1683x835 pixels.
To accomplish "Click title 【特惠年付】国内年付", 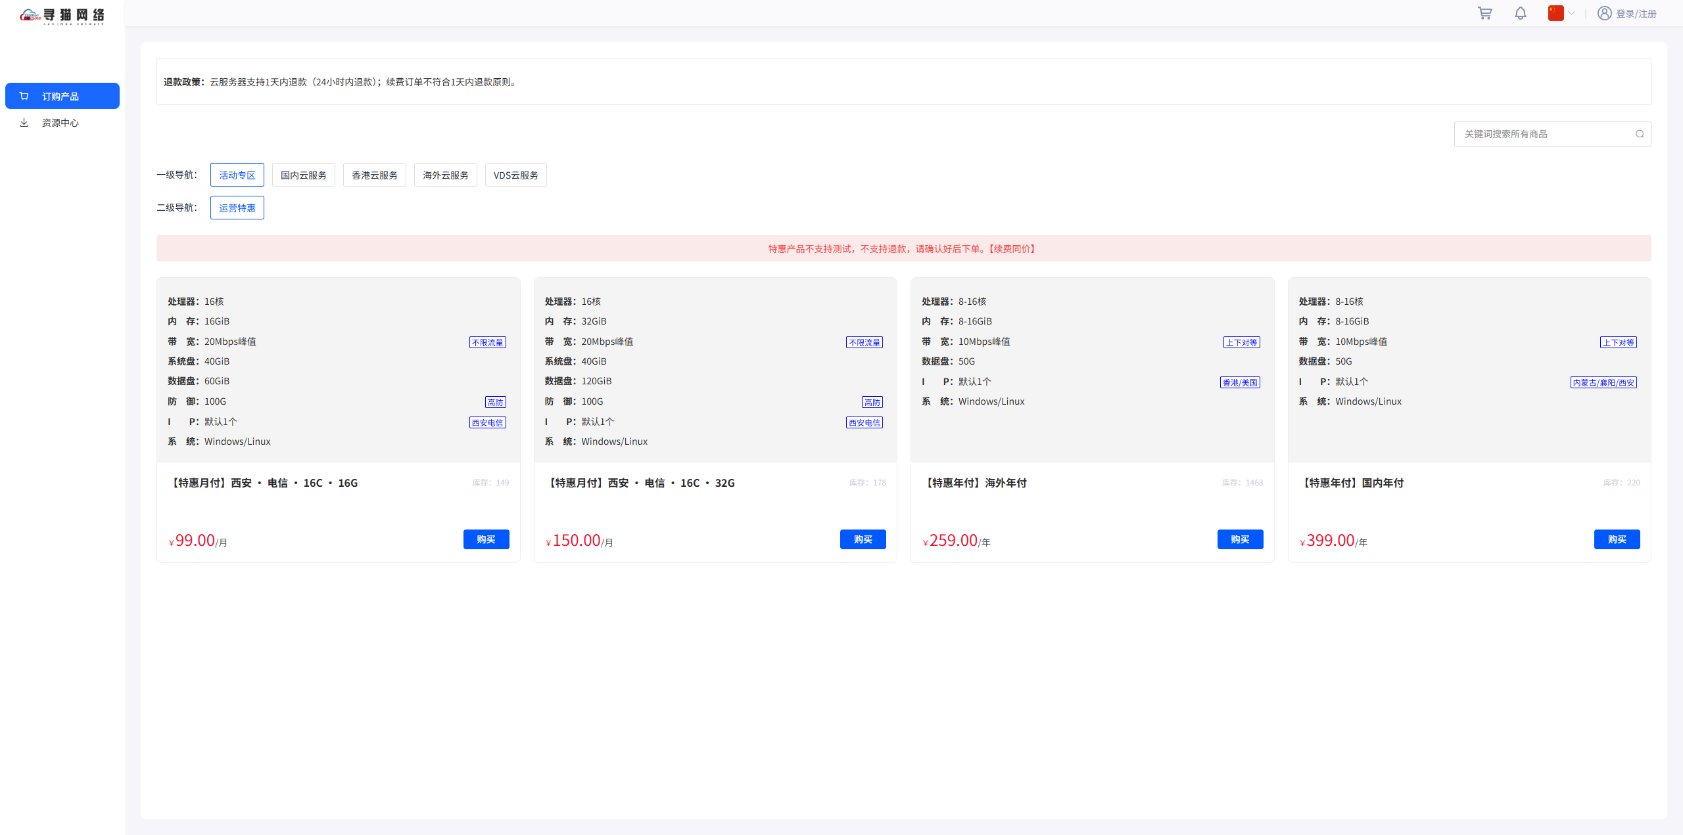I will click(1352, 483).
